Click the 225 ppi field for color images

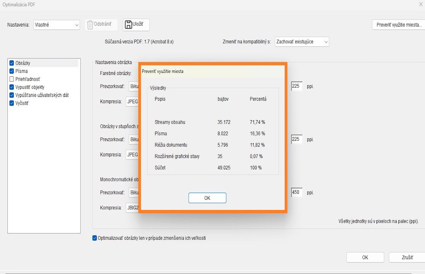[x=296, y=86]
